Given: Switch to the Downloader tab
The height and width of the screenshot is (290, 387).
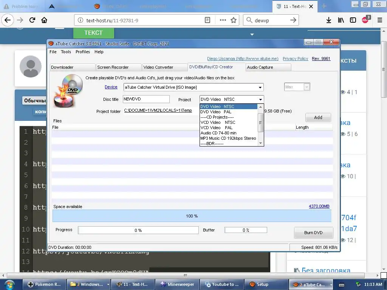Looking at the screenshot, I should 72,67.
